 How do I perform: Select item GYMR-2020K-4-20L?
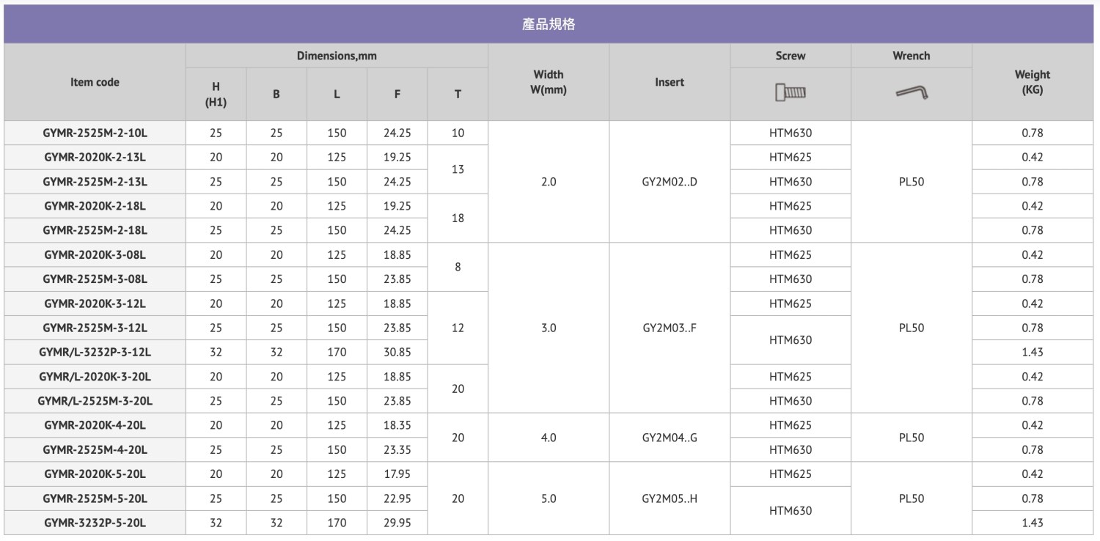(95, 425)
